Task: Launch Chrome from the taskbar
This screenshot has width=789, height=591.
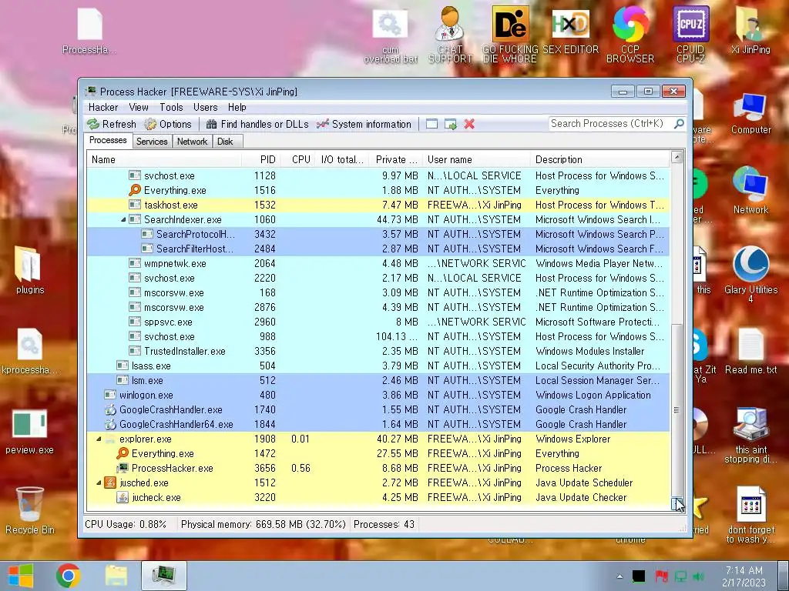Action: click(x=69, y=576)
